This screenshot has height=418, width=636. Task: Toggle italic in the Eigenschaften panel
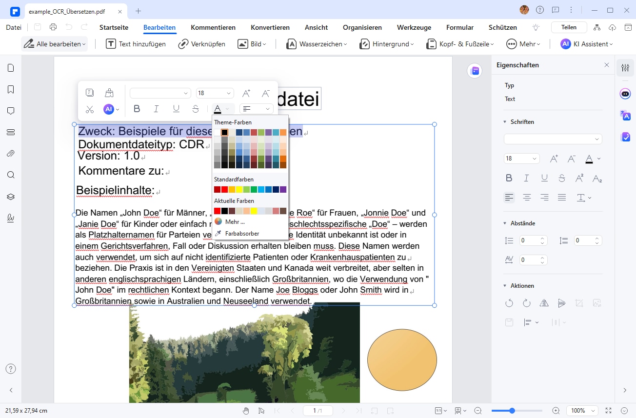[x=527, y=178]
